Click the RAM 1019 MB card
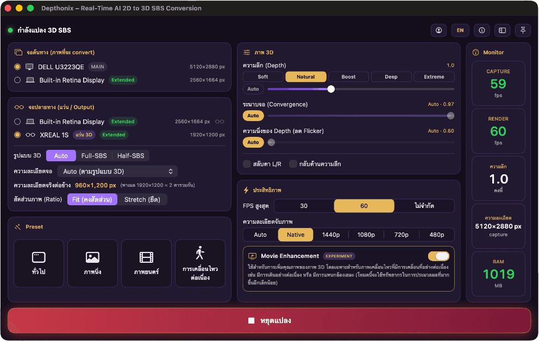The height and width of the screenshot is (341, 539). [498, 274]
